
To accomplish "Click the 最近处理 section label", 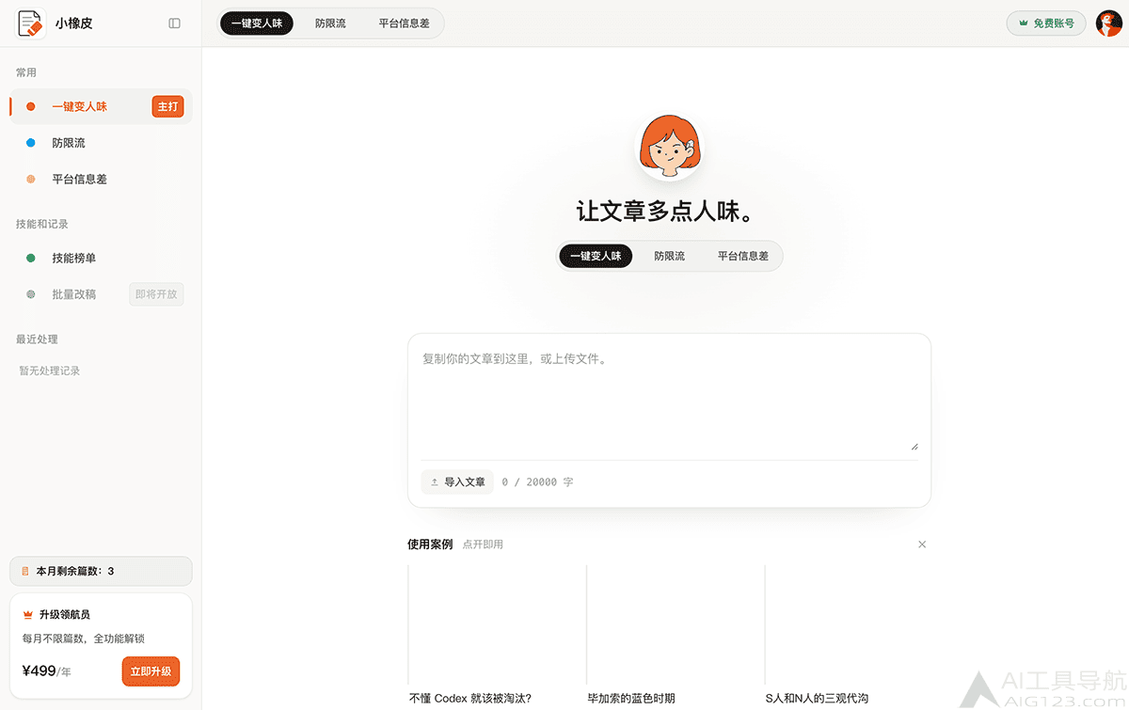I will pos(37,339).
